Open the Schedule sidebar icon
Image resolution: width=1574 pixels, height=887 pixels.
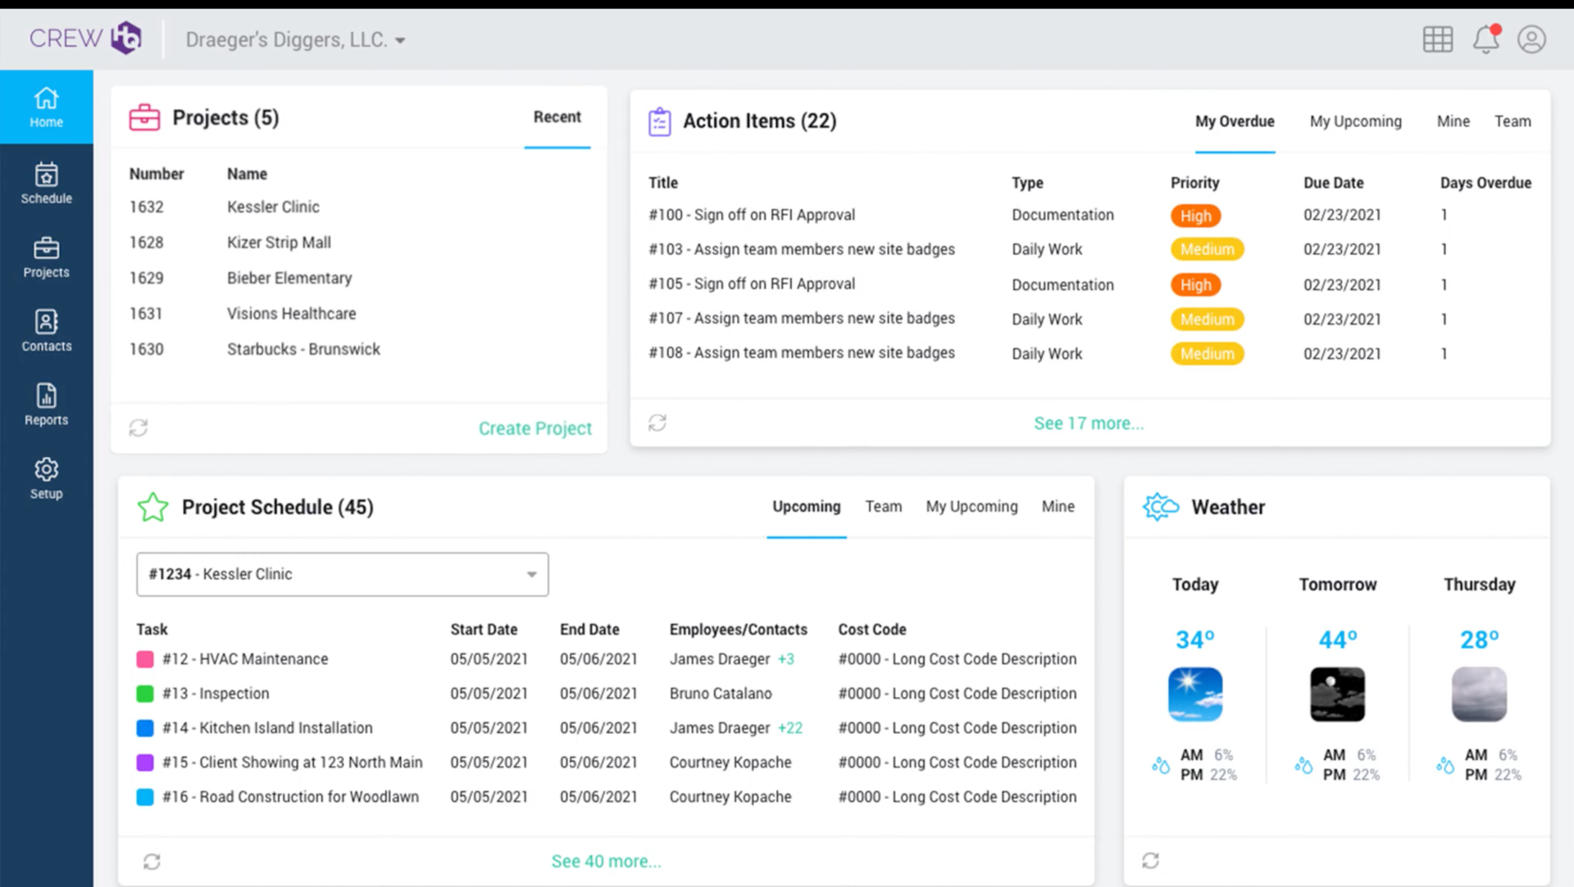[x=47, y=183]
